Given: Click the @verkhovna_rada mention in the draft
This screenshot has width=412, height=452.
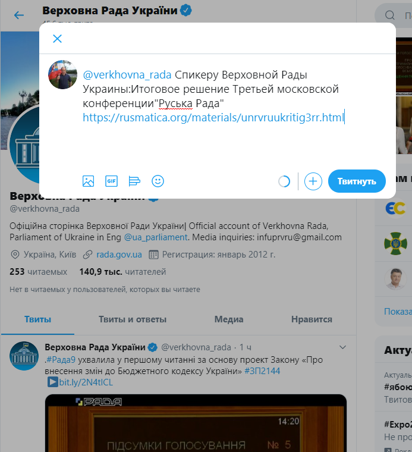Looking at the screenshot, I should [127, 75].
